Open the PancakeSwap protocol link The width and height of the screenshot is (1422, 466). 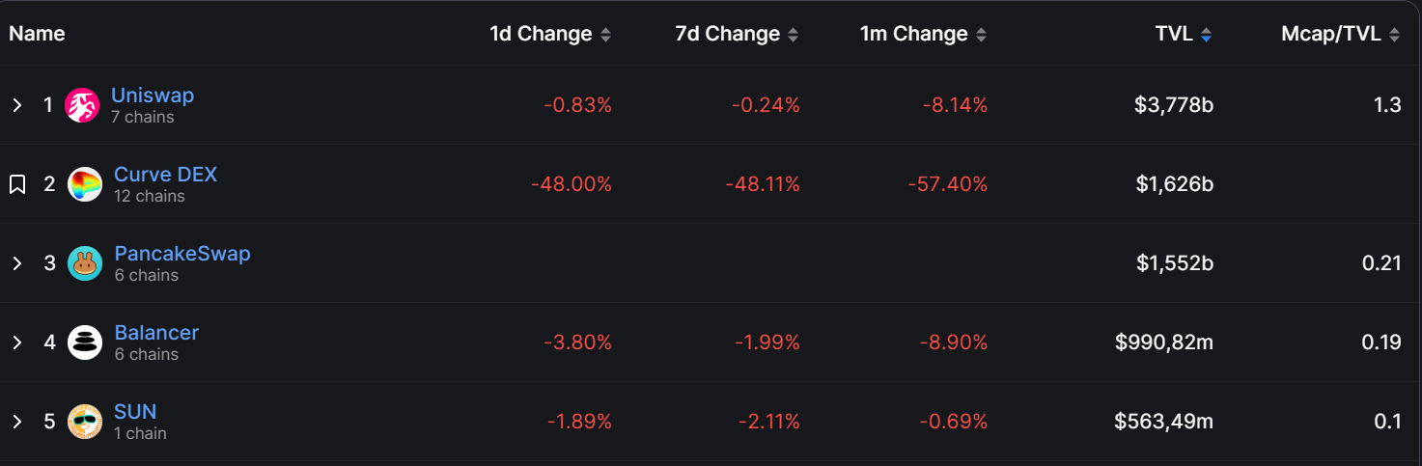pyautogui.click(x=182, y=254)
